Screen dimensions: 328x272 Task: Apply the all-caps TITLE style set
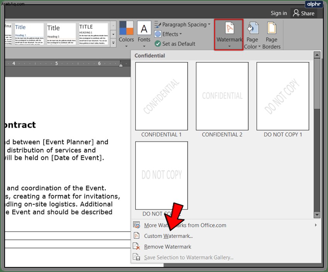[94, 34]
